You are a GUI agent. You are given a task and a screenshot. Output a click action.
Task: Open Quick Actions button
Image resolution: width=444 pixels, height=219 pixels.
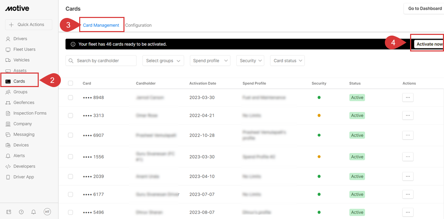[x=29, y=25]
